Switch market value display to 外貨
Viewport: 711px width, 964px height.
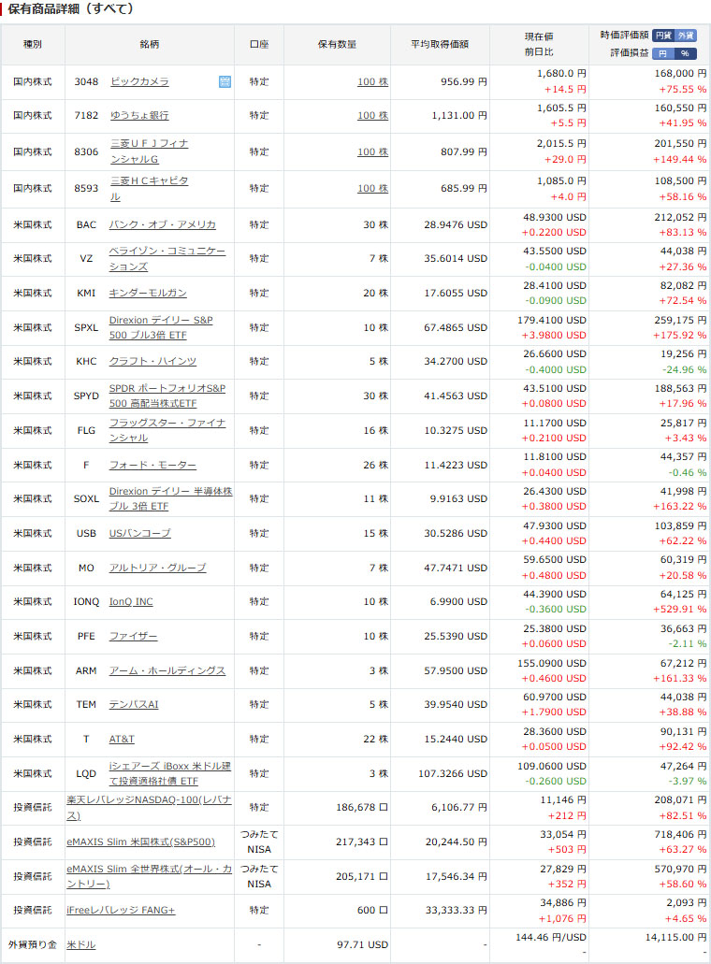click(687, 36)
